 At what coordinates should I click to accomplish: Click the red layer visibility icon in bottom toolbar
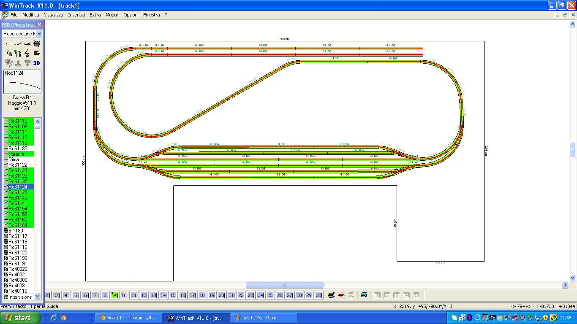click(x=341, y=295)
